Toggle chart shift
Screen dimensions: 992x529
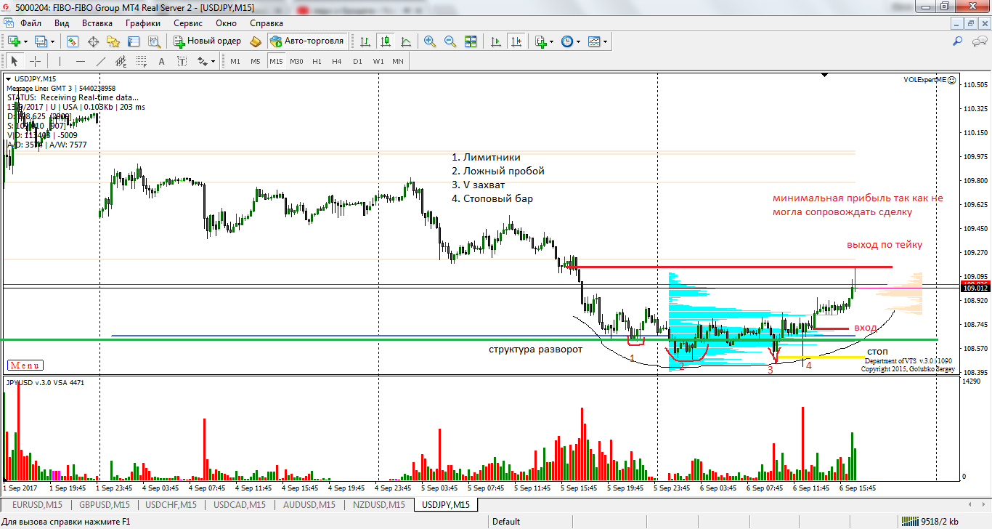click(516, 41)
